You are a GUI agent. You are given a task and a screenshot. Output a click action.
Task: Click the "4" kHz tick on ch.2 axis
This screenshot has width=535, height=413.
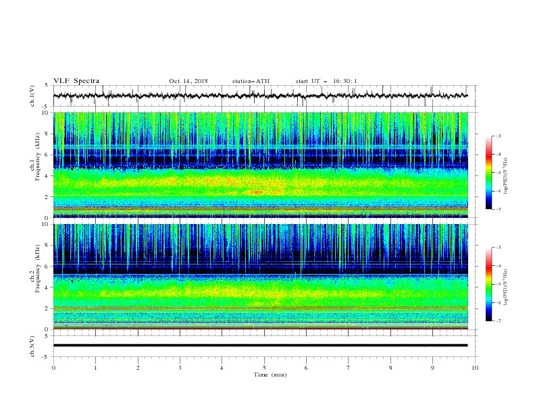click(47, 287)
